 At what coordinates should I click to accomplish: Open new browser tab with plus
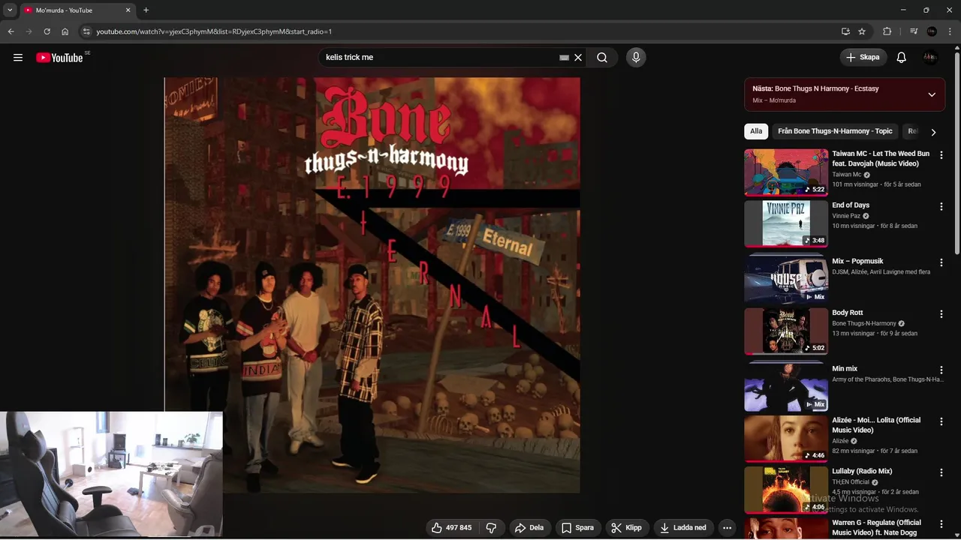146,10
